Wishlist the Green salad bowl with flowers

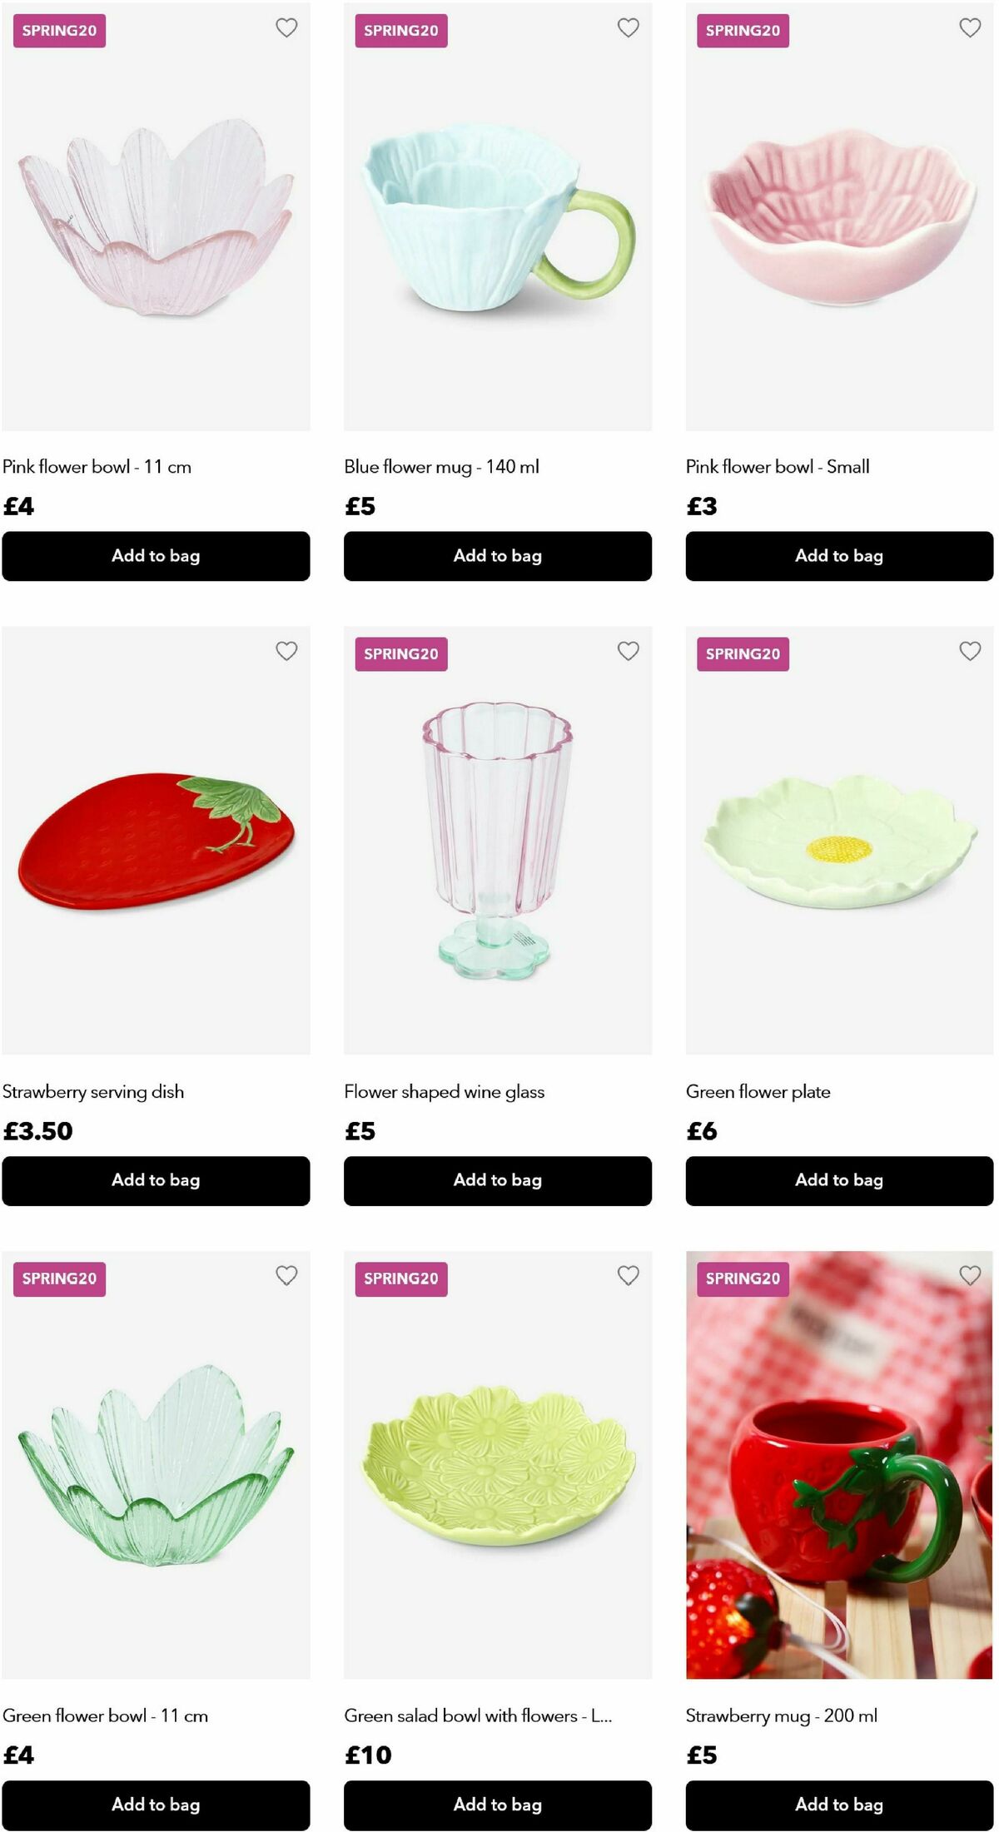(x=629, y=1275)
